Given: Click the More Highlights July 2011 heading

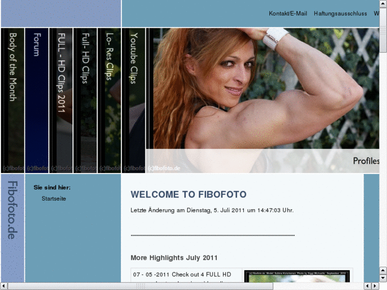Looking at the screenshot, I should [174, 258].
